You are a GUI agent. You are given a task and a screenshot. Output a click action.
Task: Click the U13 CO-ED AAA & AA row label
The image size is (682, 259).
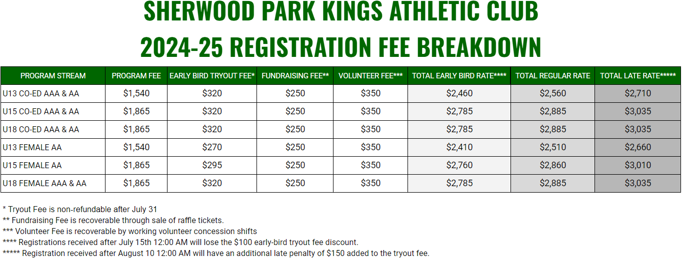[x=41, y=93]
